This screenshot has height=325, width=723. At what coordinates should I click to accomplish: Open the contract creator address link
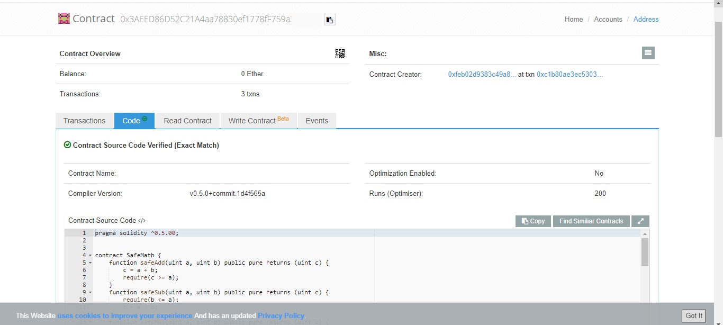pyautogui.click(x=482, y=75)
